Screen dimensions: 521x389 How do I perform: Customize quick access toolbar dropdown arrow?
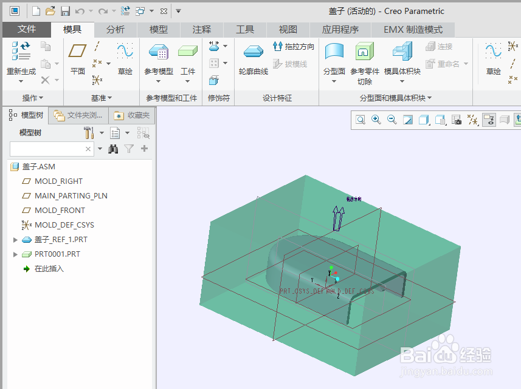tap(178, 12)
